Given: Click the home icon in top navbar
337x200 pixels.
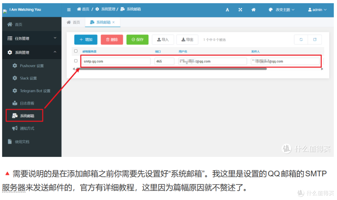Looking at the screenshot, I should point(253,9).
